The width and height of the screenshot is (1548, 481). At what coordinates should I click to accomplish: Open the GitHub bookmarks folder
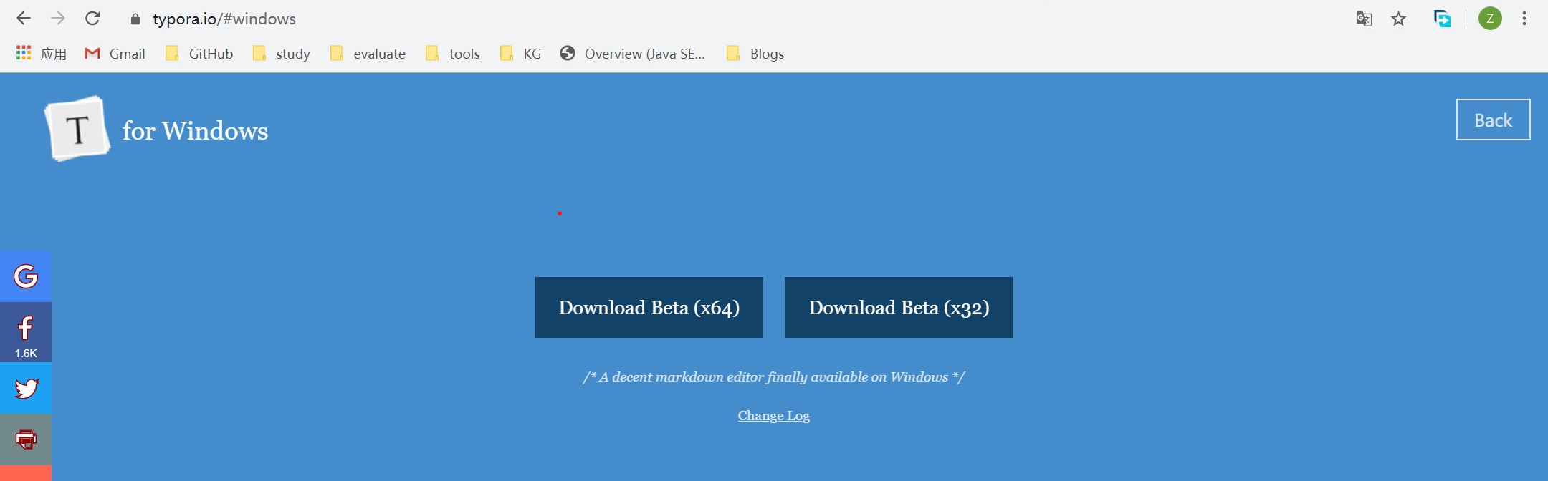(199, 54)
